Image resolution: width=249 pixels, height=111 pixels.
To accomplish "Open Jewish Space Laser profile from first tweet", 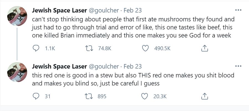I will coord(59,11).
